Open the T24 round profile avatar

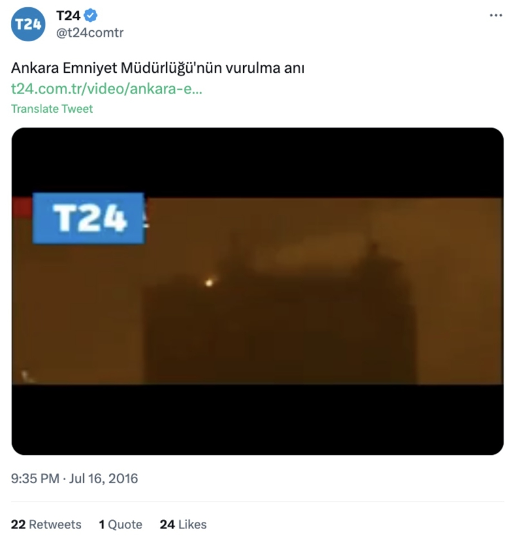(x=28, y=24)
